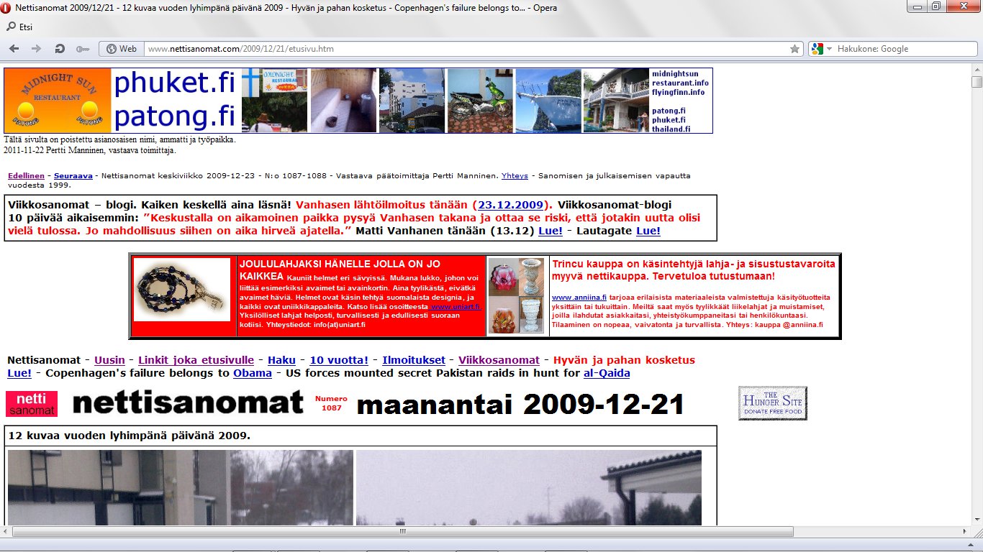
Task: Click the password wand key icon
Action: 82,49
